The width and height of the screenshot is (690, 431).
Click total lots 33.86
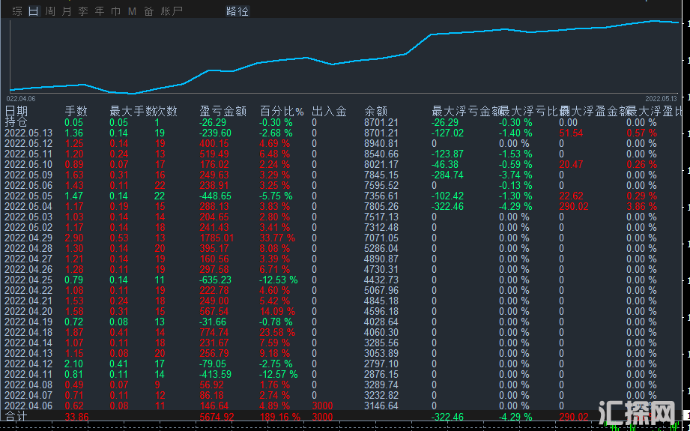coord(76,417)
